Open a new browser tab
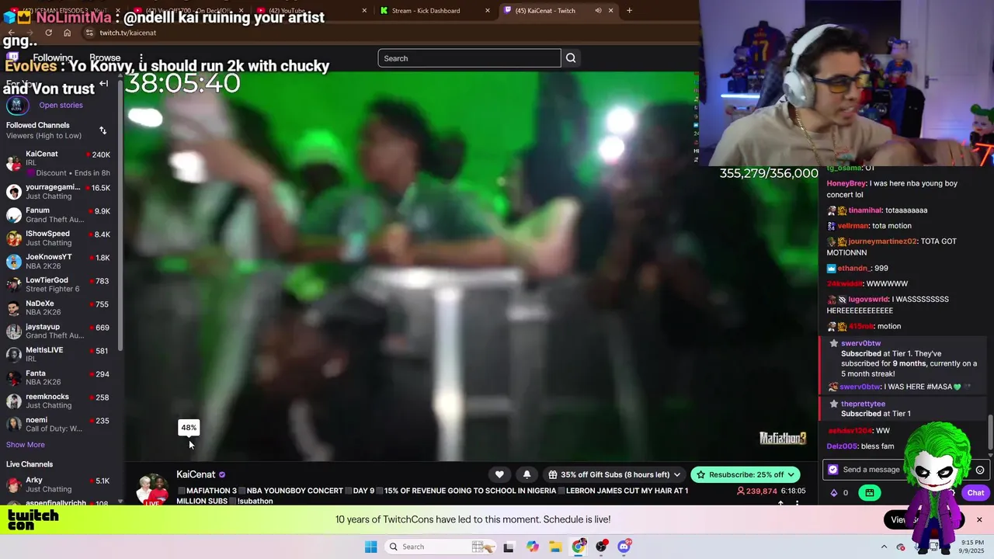The width and height of the screenshot is (994, 559). coord(629,10)
